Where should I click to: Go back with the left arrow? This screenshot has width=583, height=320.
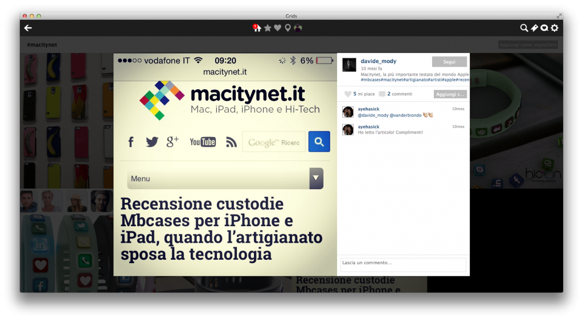click(x=28, y=28)
